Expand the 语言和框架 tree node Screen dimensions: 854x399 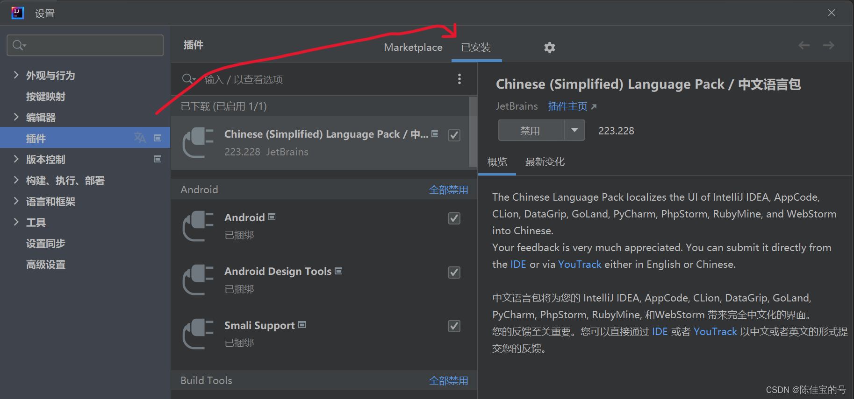(x=16, y=201)
